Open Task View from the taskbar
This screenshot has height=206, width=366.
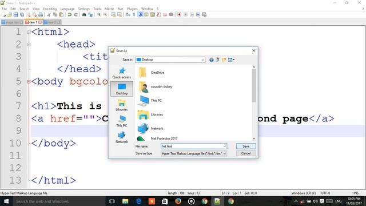pos(112,201)
